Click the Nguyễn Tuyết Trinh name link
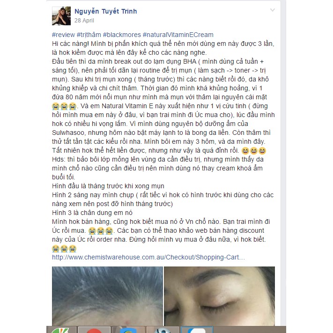This screenshot has width=333, height=333. [x=105, y=11]
